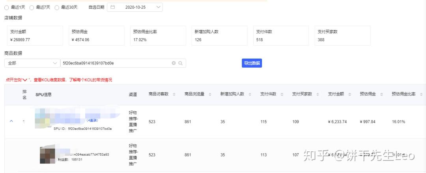The image size is (426, 173).
Task: Click the 16.01% commission rate cell
Action: (x=398, y=121)
